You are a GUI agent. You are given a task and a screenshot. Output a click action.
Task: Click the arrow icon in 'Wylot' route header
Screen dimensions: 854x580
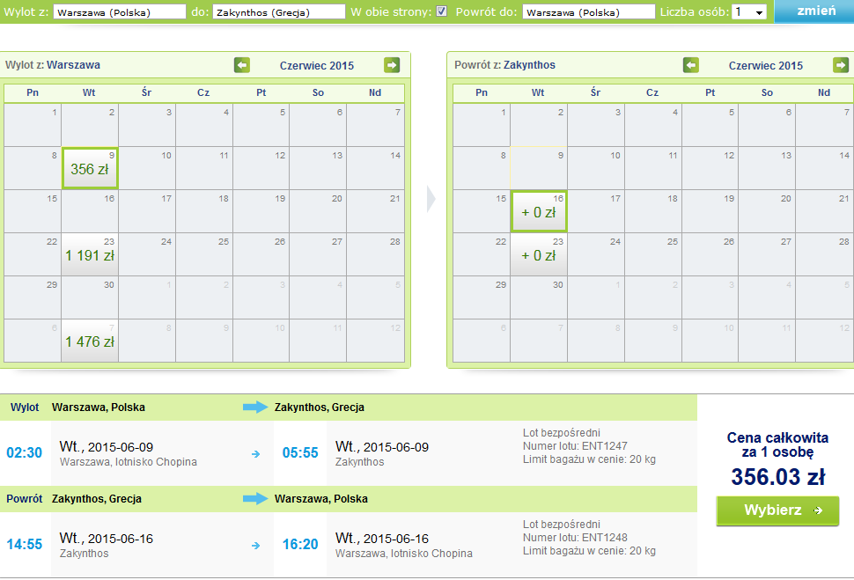[x=255, y=407]
